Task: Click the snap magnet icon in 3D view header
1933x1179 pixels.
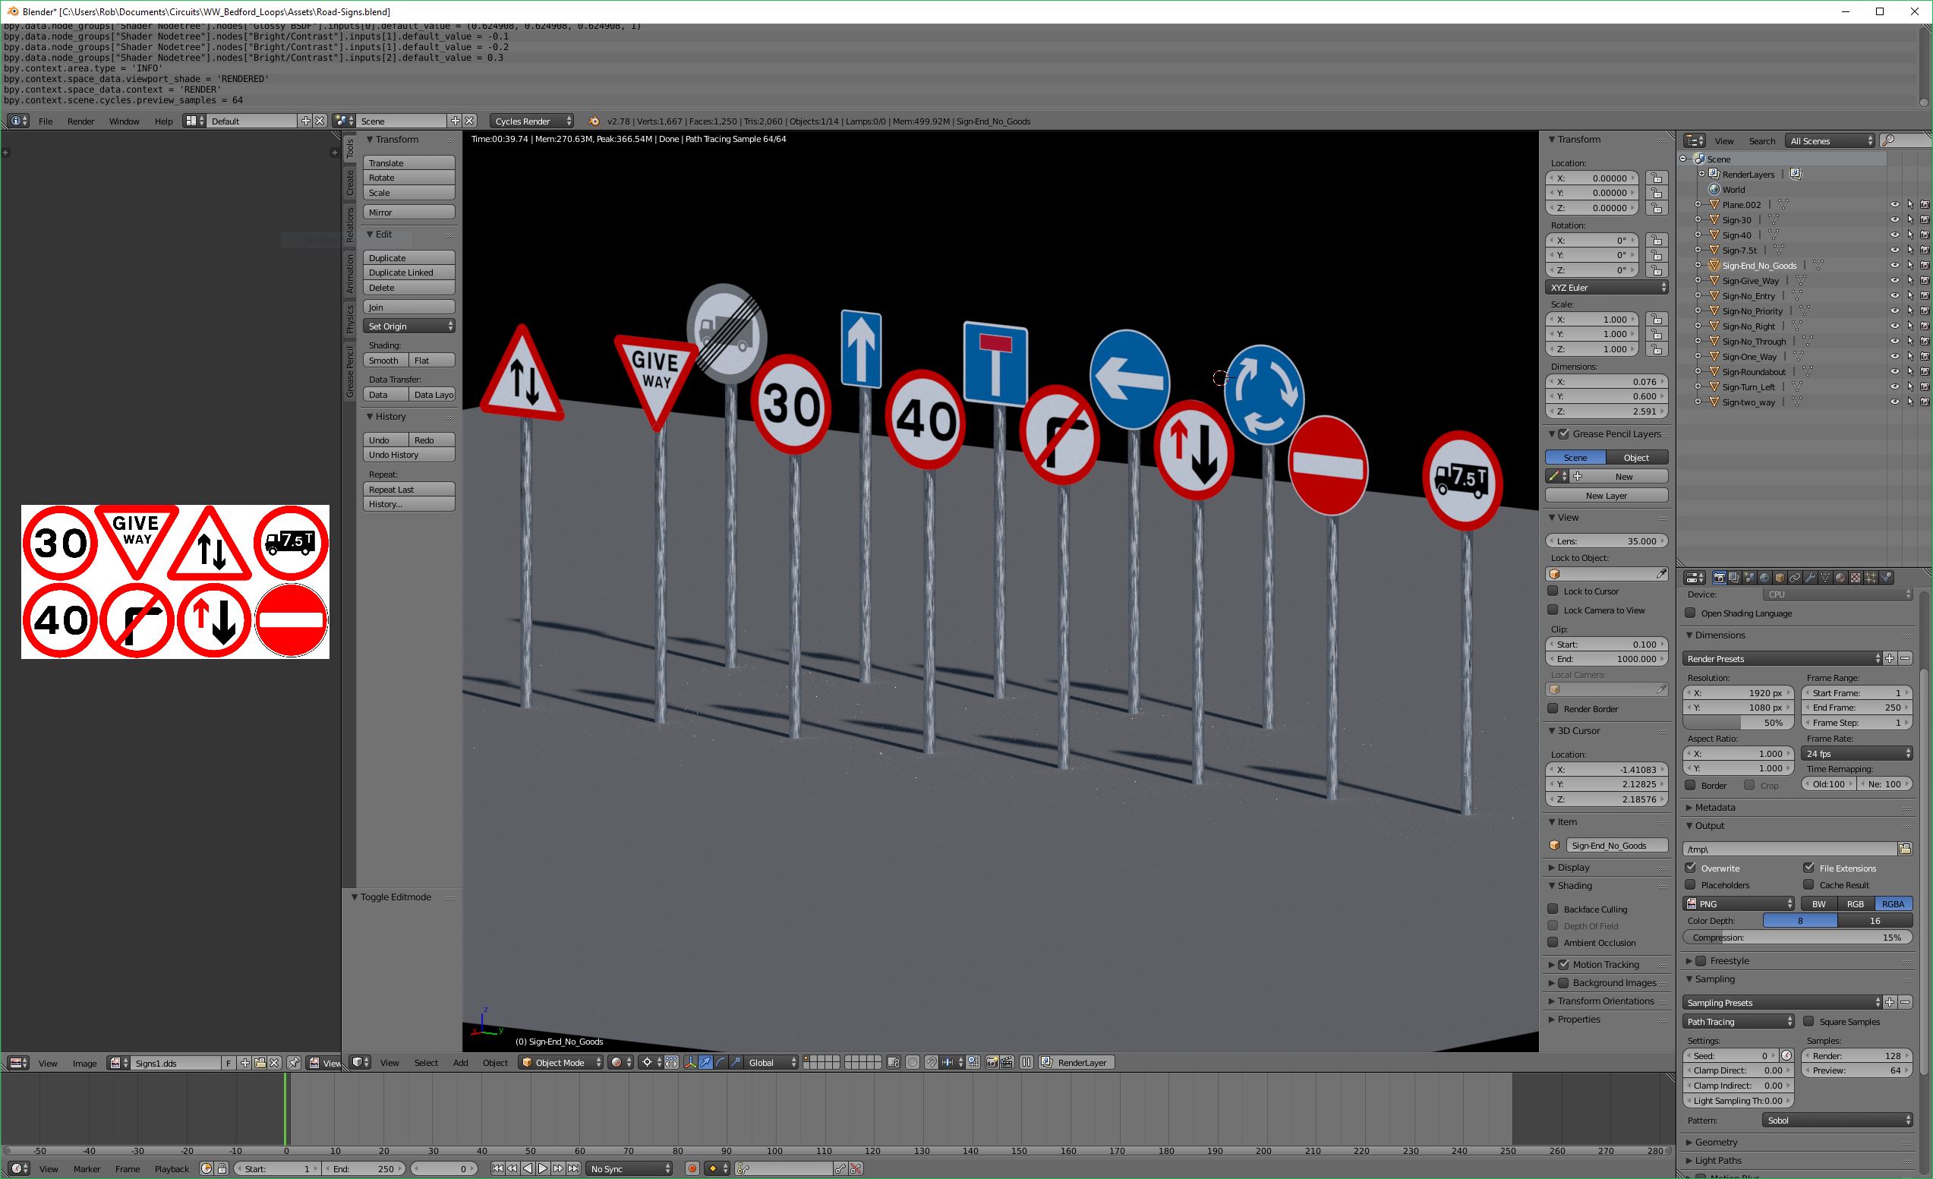Action: coord(932,1063)
